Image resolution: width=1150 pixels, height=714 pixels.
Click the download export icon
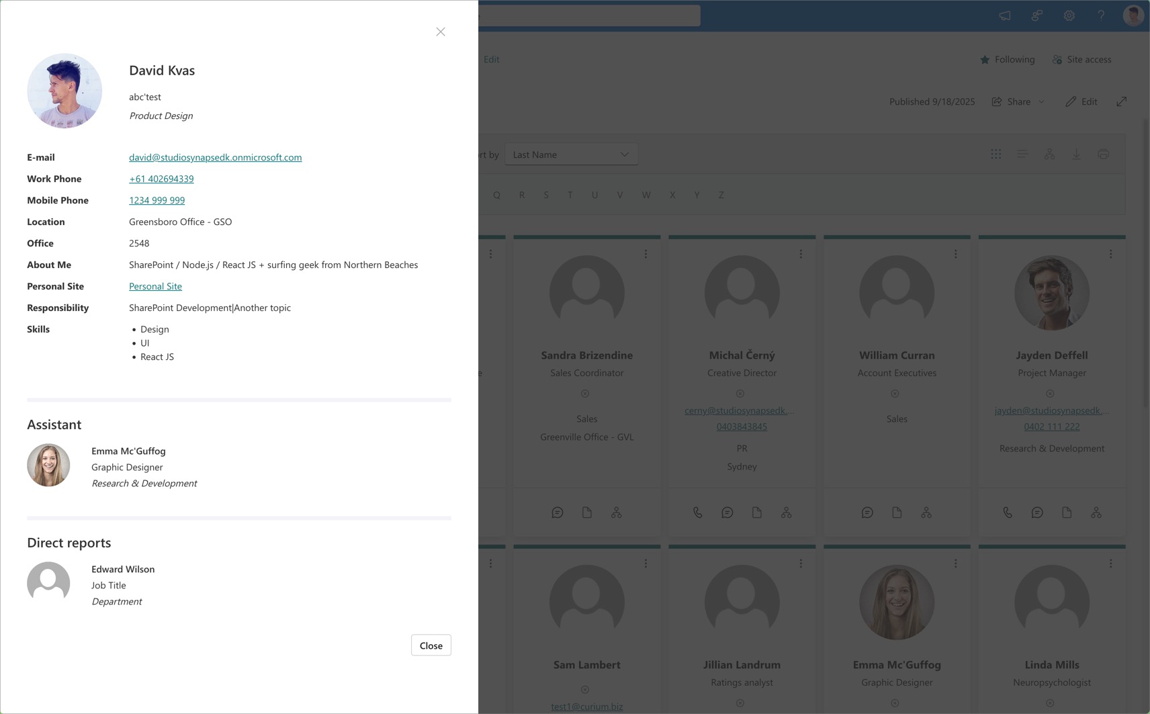click(x=1076, y=154)
